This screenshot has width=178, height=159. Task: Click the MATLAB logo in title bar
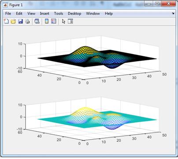click(6, 5)
